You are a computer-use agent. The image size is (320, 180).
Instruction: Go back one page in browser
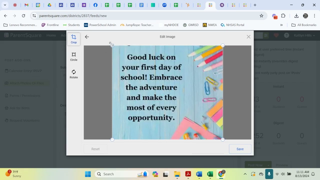pos(5,16)
